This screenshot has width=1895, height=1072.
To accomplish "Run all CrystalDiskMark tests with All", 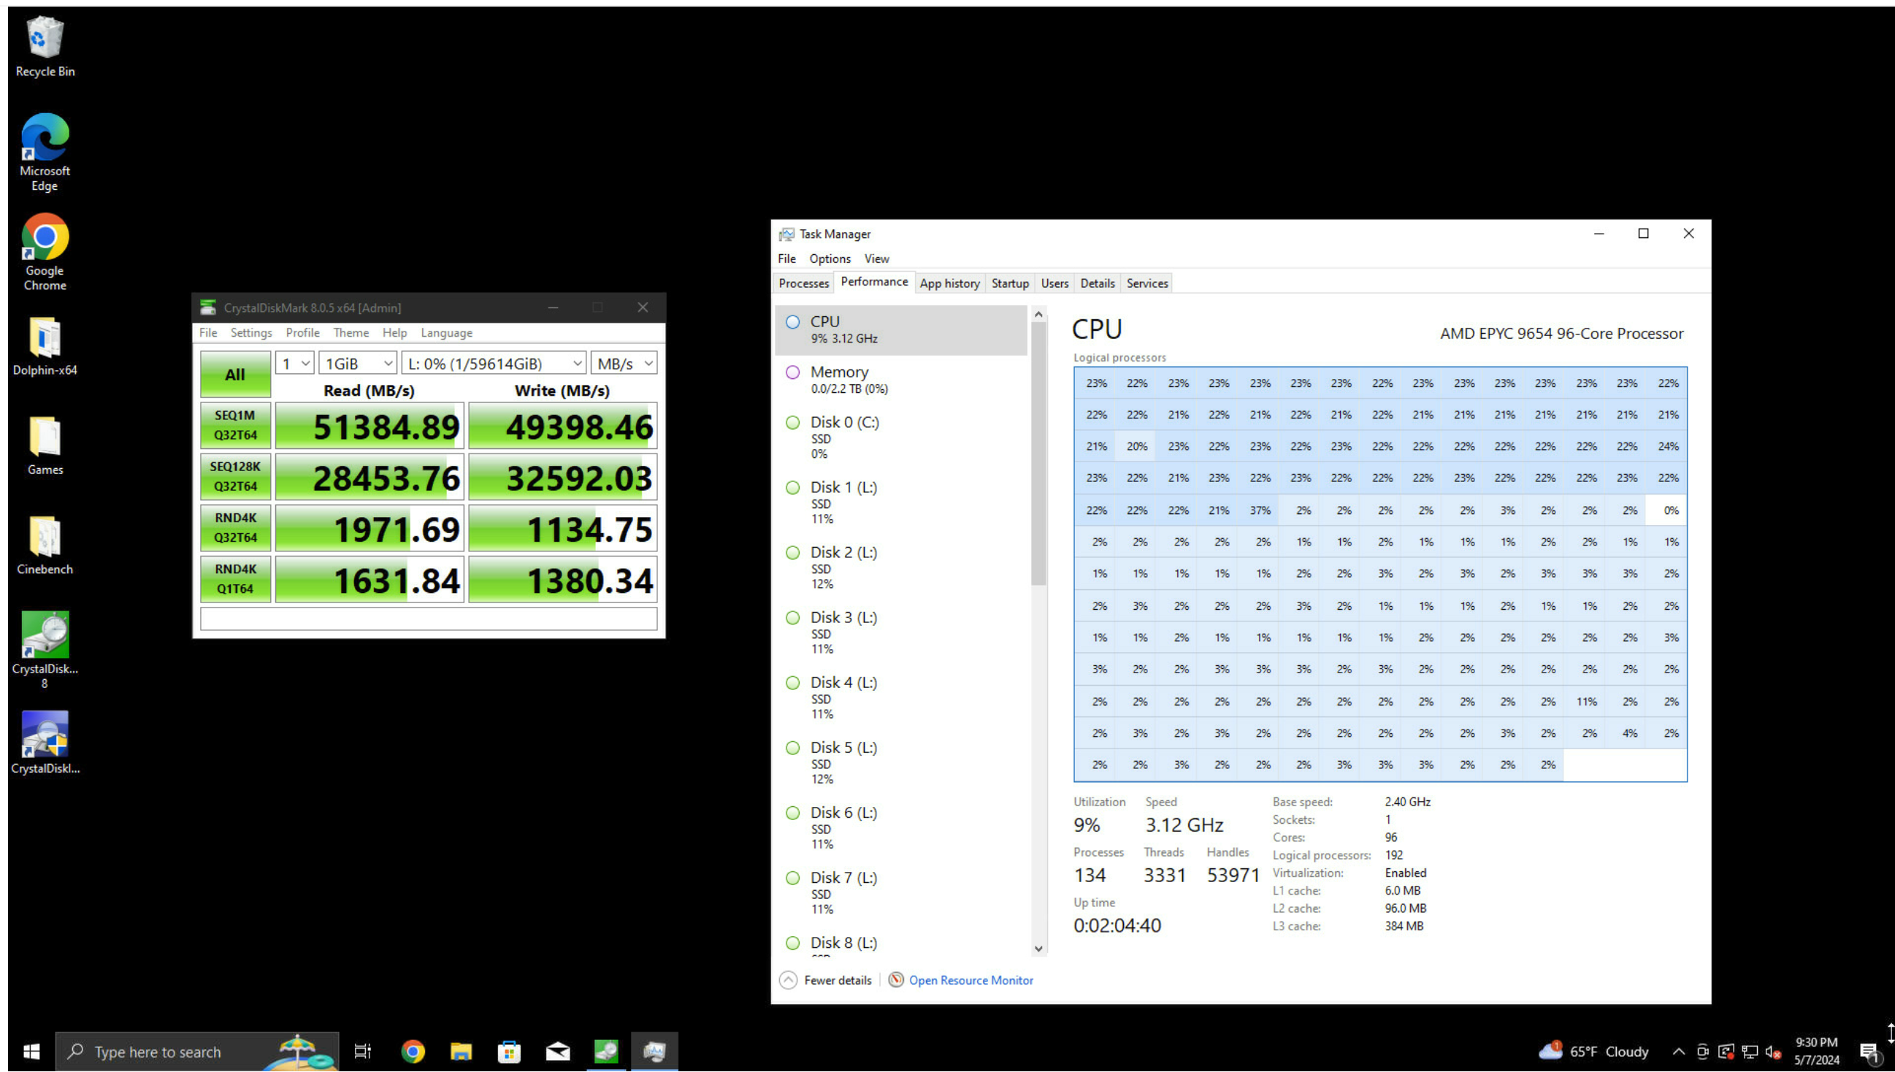I will (235, 374).
